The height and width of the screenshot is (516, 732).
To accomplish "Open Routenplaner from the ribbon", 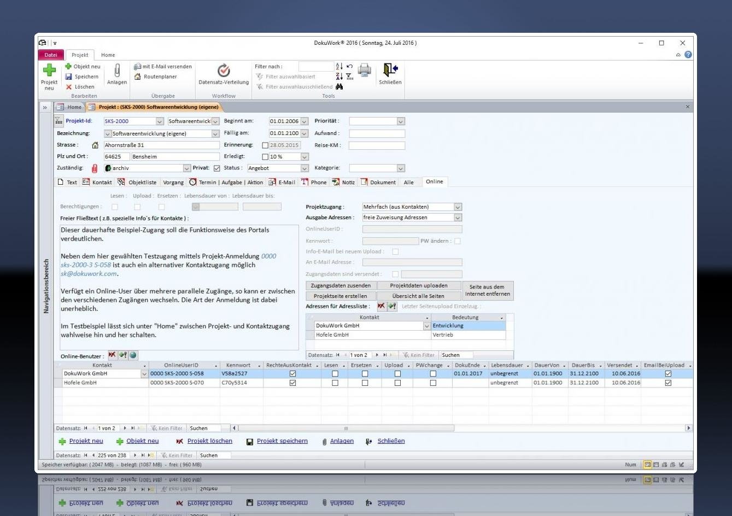I will pos(156,77).
